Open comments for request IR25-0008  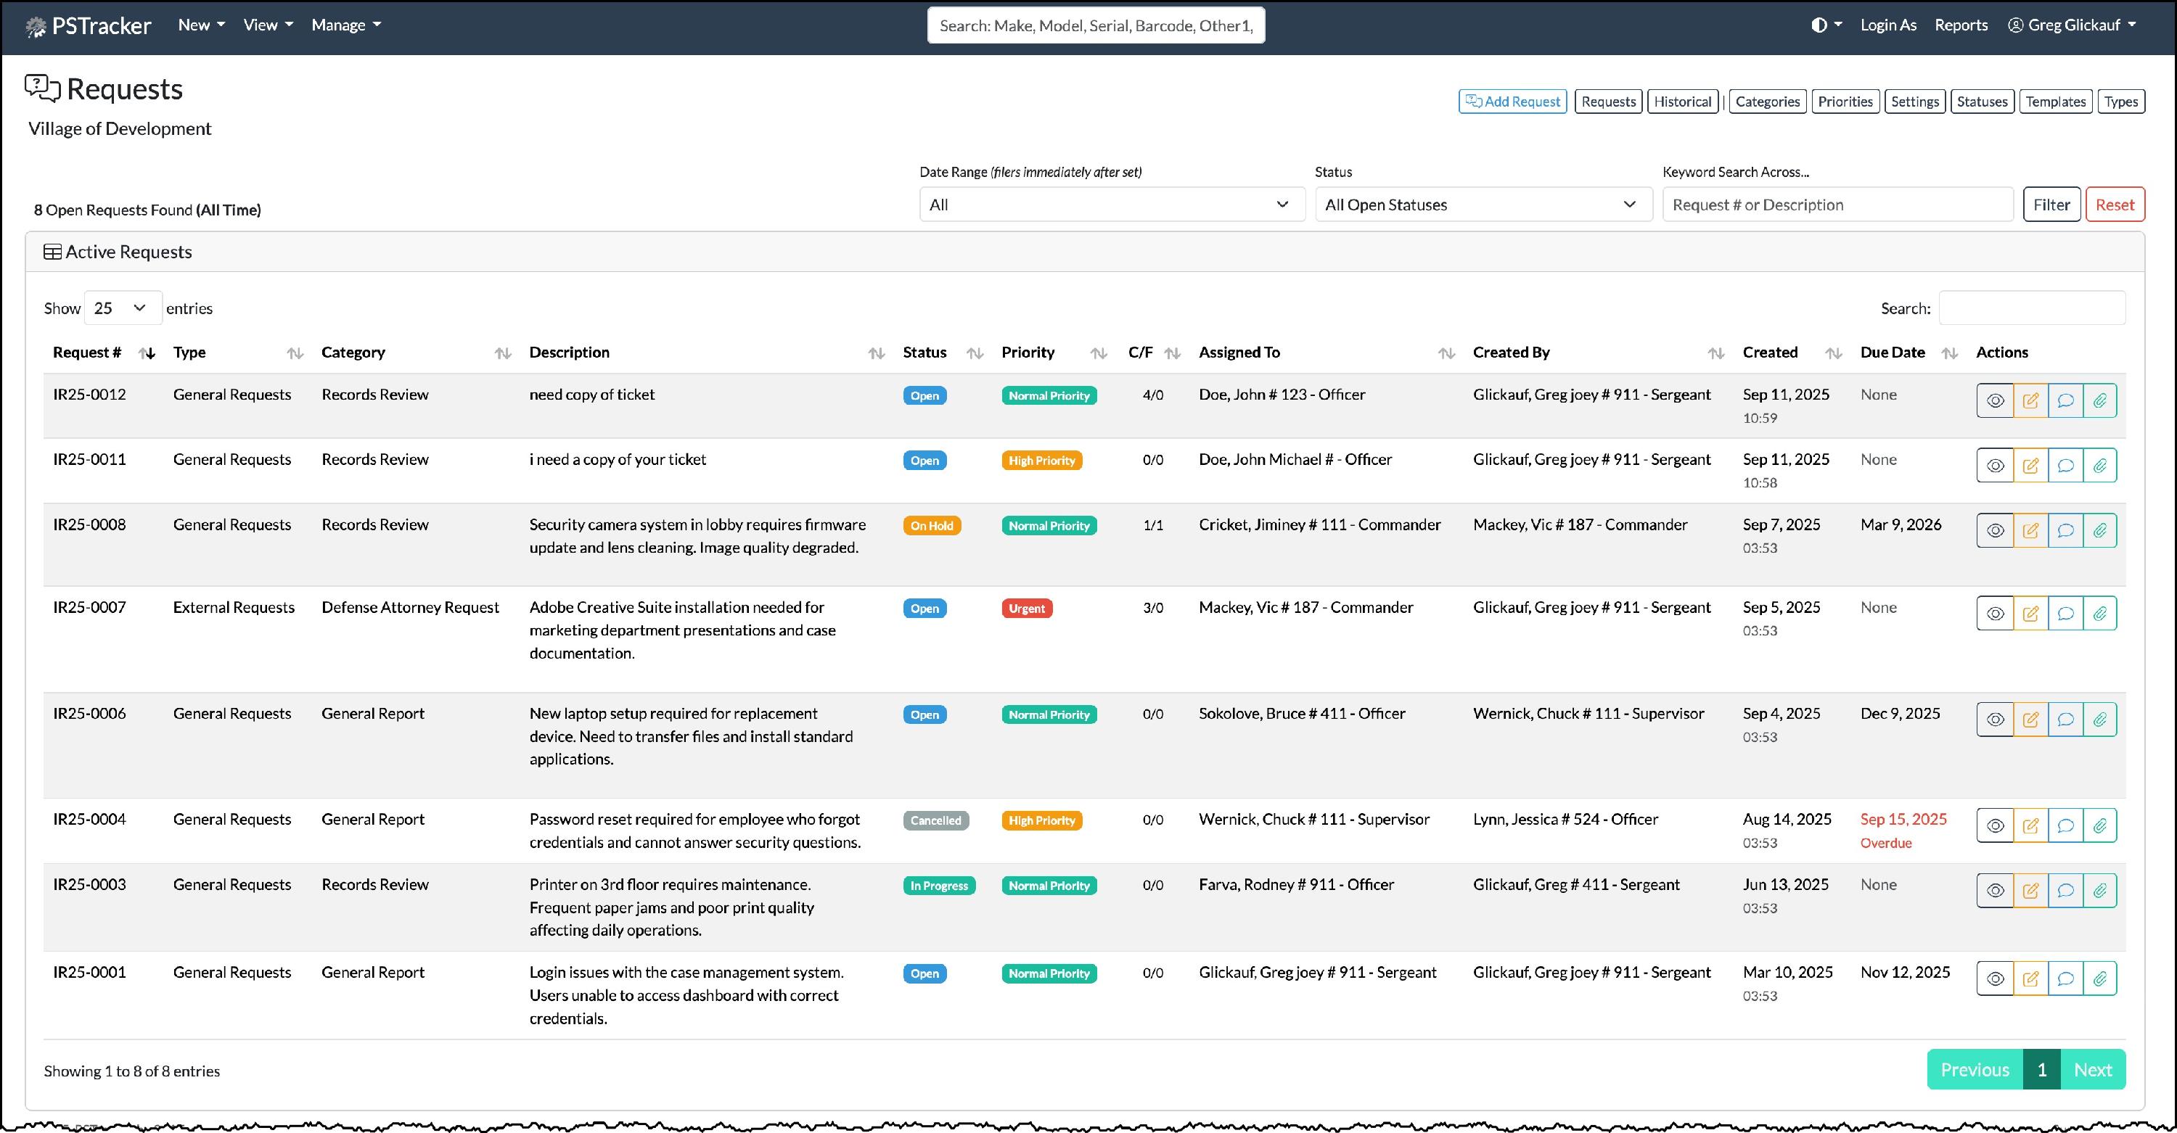coord(2065,530)
